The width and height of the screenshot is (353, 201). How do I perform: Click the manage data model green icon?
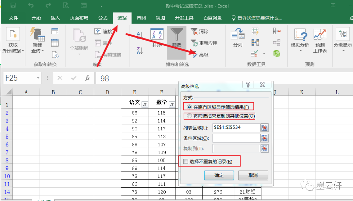[277, 54]
